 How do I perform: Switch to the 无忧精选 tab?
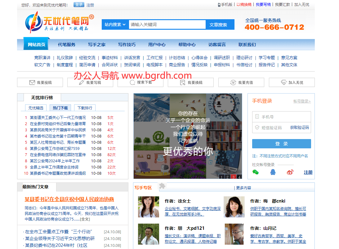tap(36, 108)
